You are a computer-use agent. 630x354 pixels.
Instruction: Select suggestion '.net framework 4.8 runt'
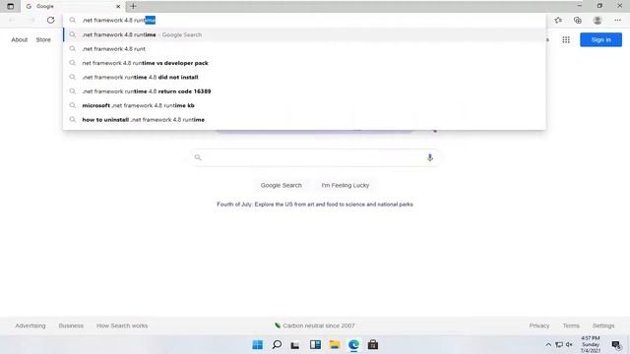pyautogui.click(x=304, y=49)
